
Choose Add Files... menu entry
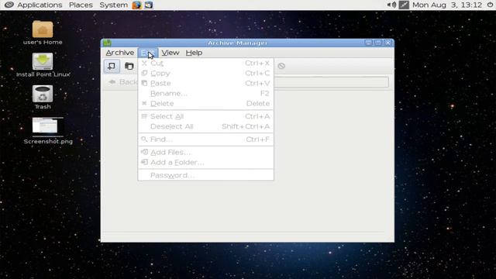(205, 153)
